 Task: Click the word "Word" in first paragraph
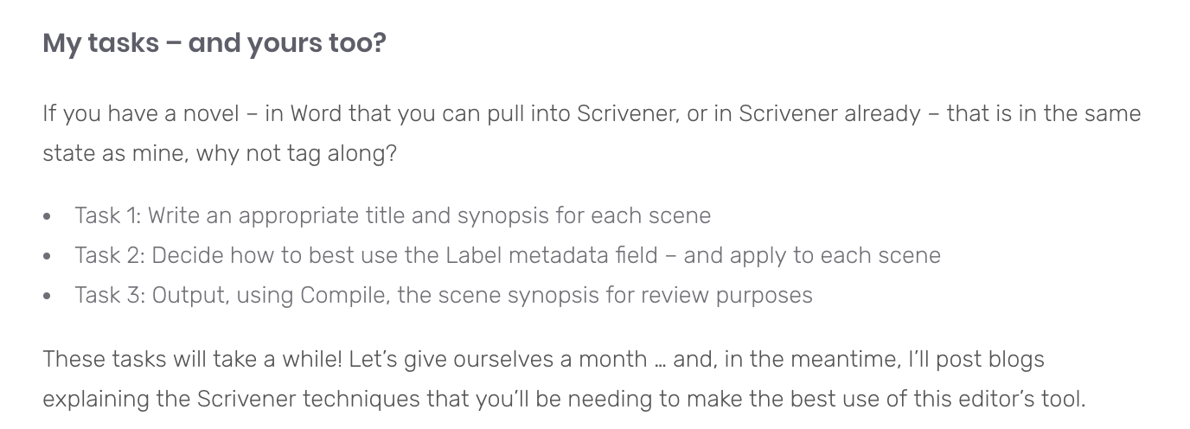[316, 114]
